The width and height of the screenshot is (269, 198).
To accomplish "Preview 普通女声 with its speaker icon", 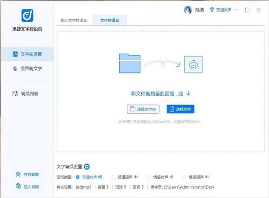I will (100, 177).
